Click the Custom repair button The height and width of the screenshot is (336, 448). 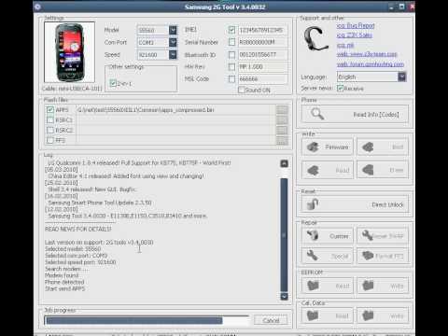click(328, 236)
